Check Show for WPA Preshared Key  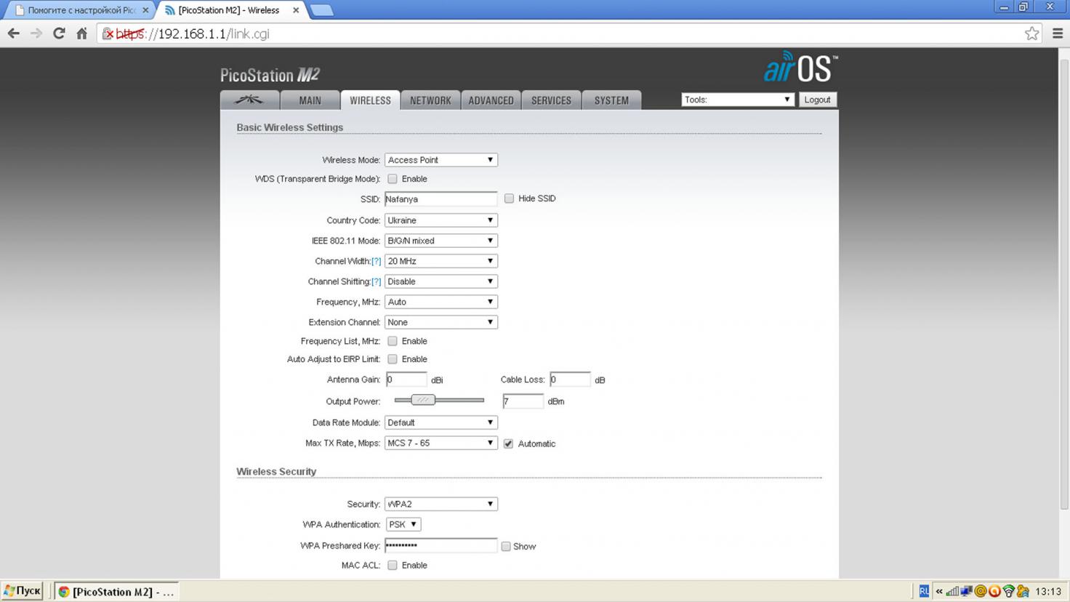tap(506, 546)
